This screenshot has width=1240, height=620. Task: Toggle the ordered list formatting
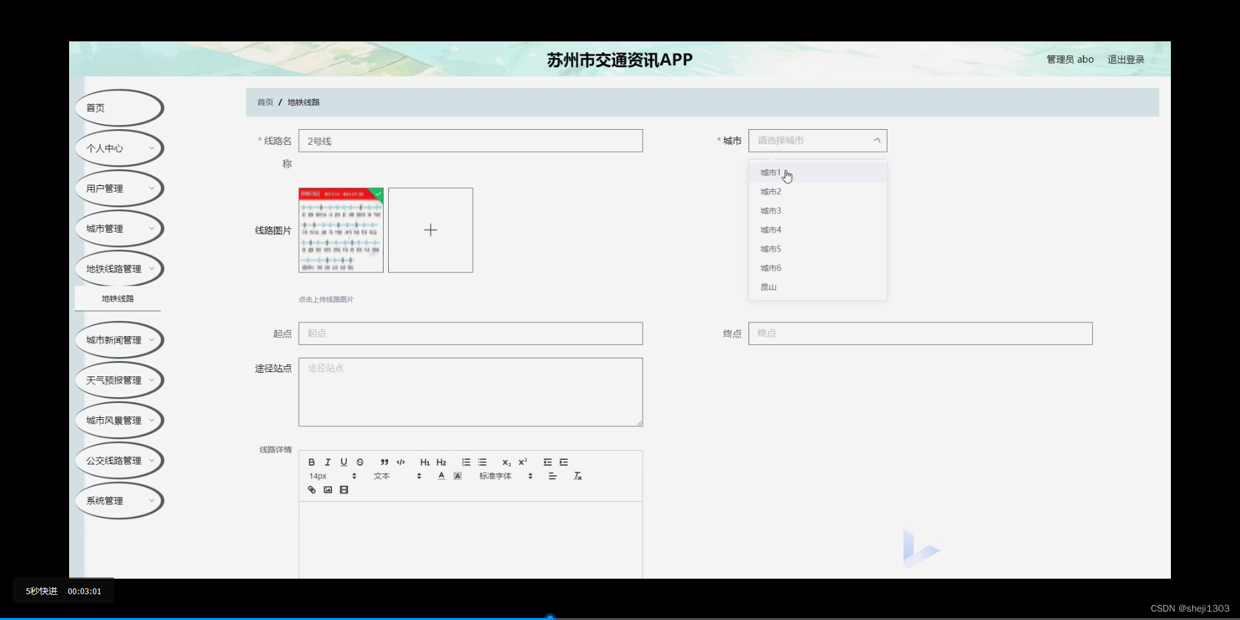point(466,462)
